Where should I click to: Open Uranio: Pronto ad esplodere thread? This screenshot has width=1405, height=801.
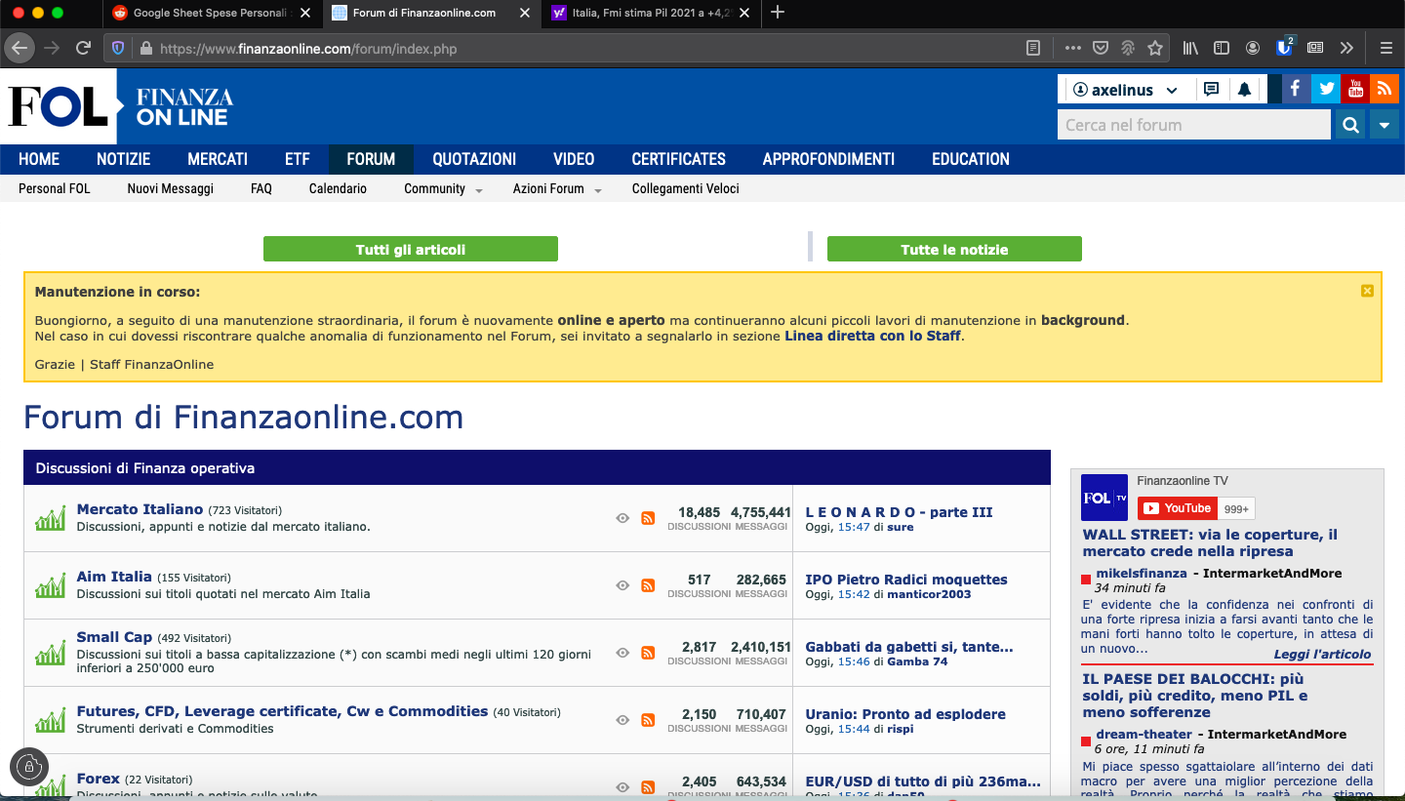[905, 714]
